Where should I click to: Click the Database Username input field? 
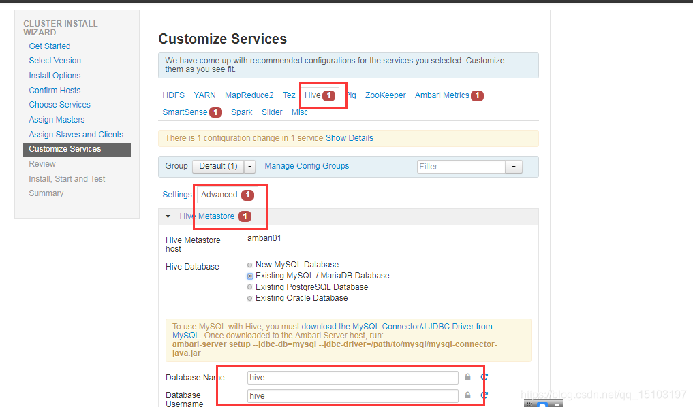pos(353,396)
